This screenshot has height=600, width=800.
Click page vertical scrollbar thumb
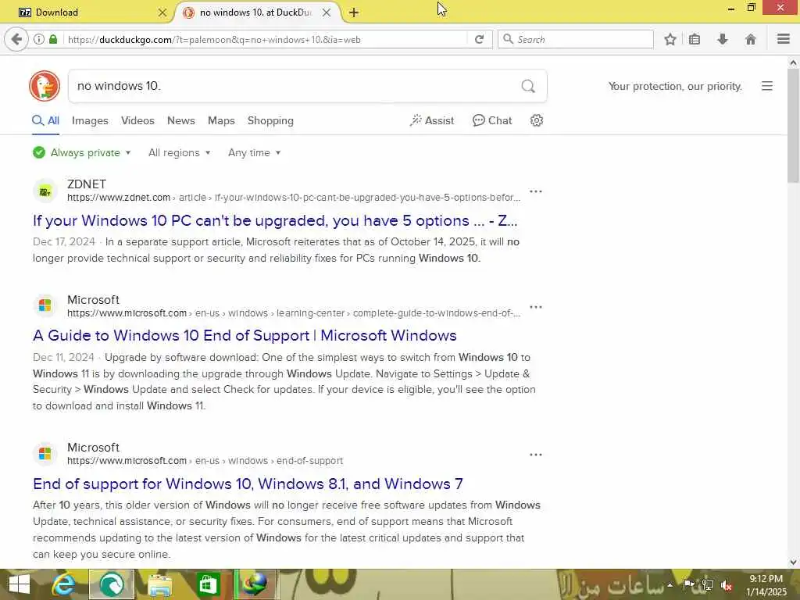click(793, 126)
